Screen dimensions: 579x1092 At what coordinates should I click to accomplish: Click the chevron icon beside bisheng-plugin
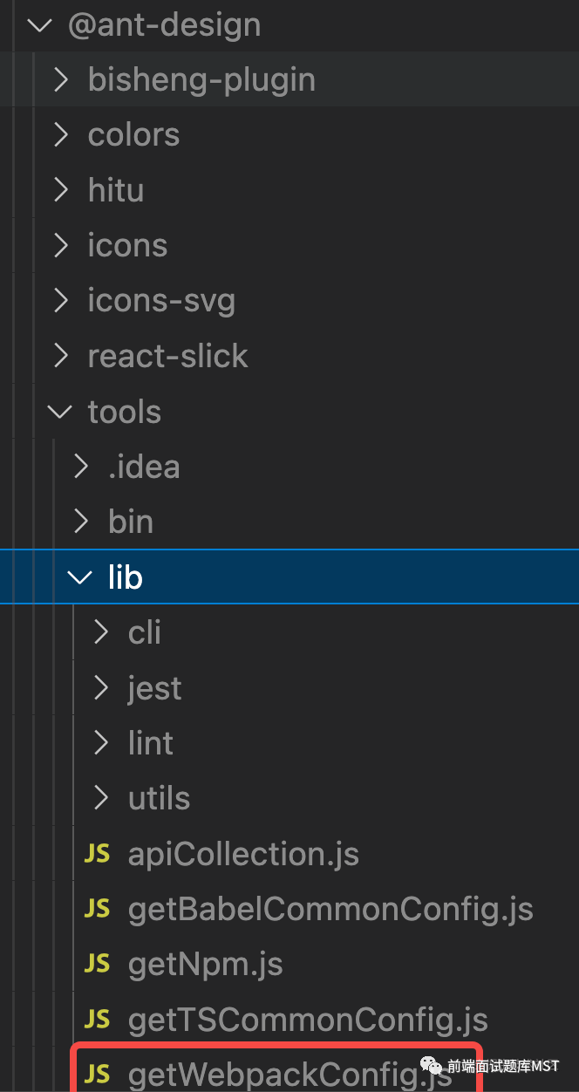(x=59, y=78)
